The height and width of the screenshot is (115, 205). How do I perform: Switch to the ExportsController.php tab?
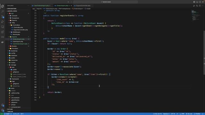(83, 6)
